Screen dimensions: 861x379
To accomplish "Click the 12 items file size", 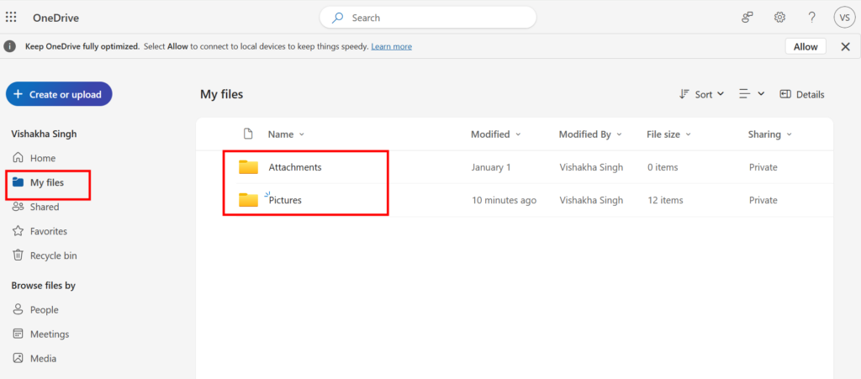I will [665, 200].
